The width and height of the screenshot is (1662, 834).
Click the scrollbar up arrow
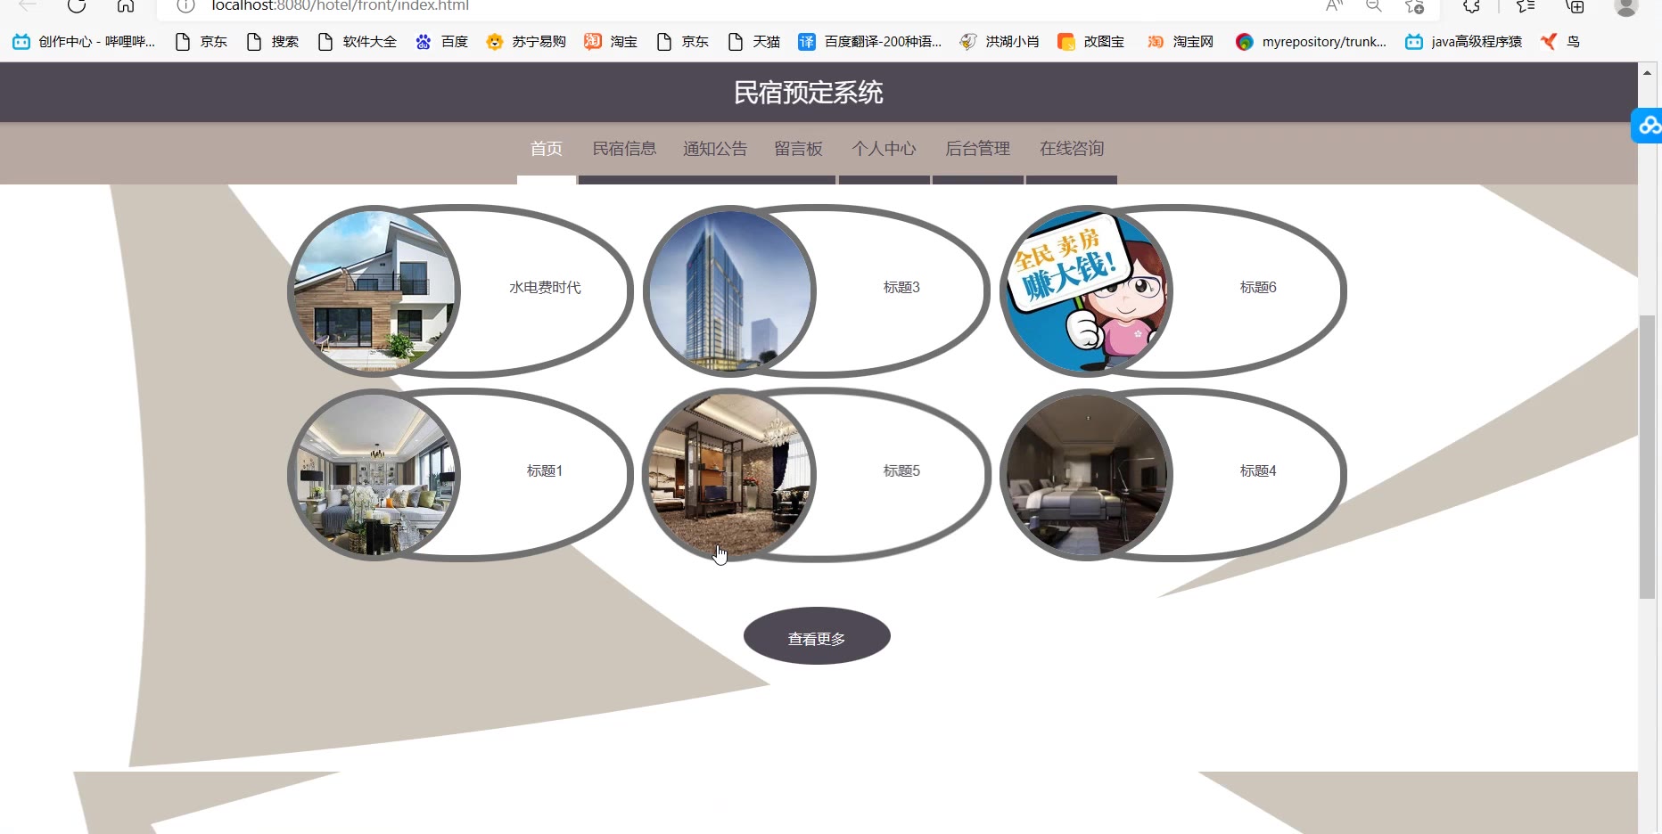coord(1647,73)
